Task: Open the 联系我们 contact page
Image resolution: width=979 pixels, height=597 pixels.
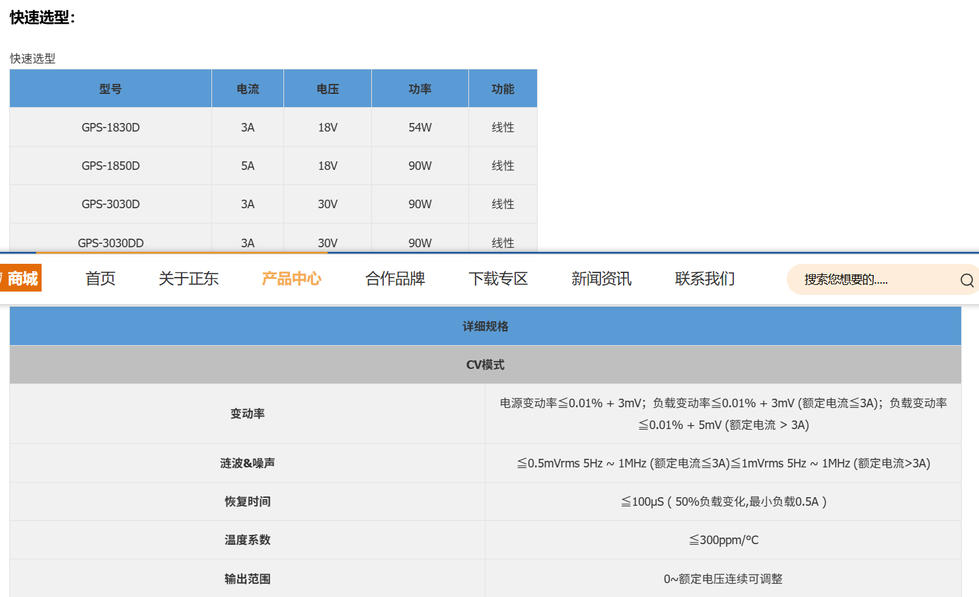Action: (x=705, y=279)
